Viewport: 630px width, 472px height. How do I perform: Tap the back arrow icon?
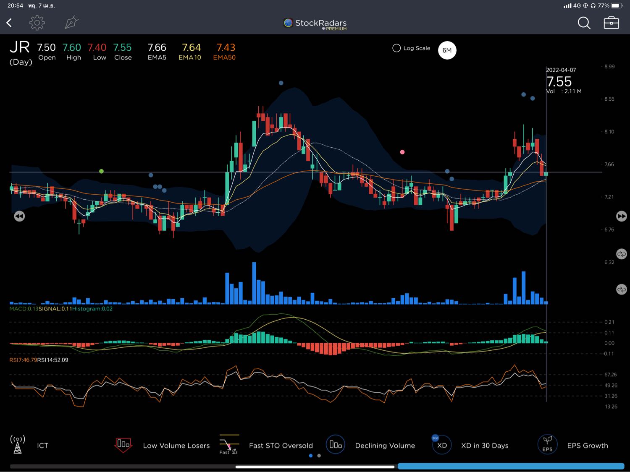point(9,23)
